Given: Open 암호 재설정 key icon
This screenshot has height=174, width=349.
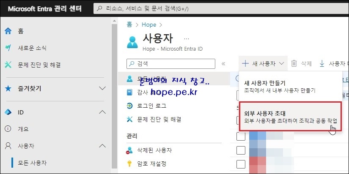Looking at the screenshot, I should tap(129, 164).
